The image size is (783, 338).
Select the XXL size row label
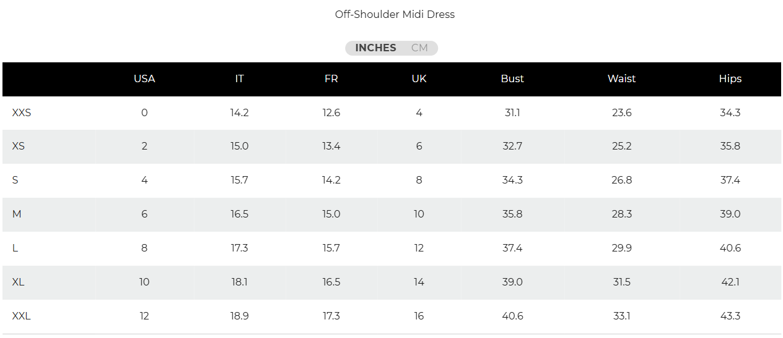tap(22, 316)
